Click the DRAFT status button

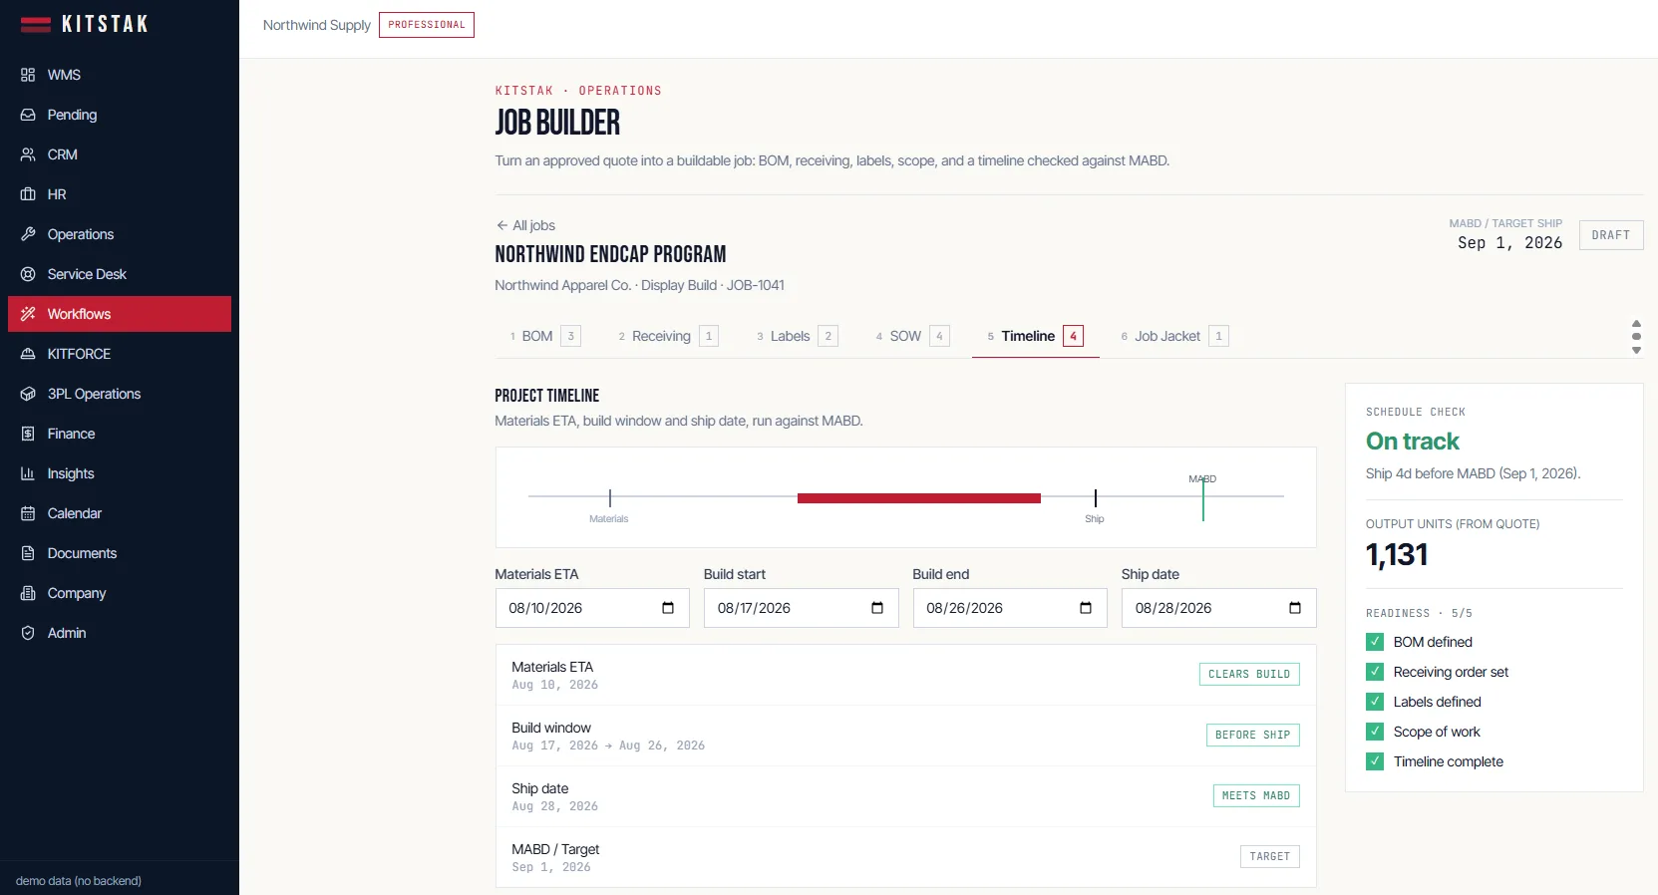(1611, 235)
